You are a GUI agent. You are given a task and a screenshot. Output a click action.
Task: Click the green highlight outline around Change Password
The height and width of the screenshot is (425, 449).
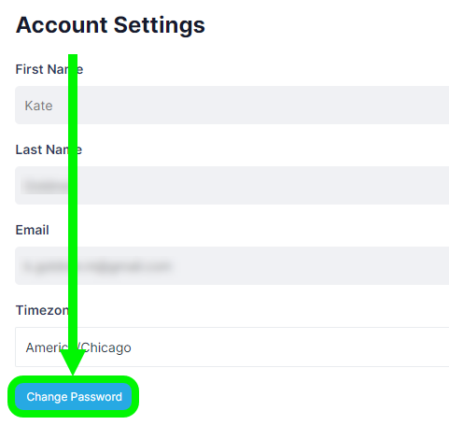point(73,378)
